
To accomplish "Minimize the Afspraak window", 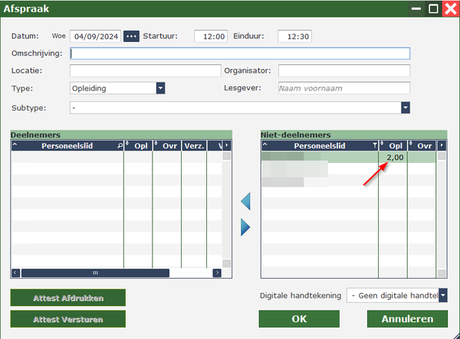I will pos(416,8).
